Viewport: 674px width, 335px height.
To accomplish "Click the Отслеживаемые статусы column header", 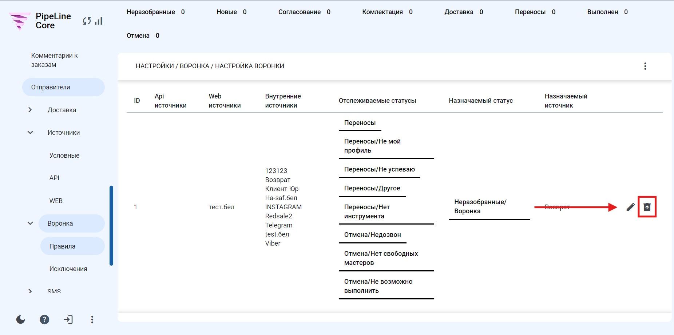I will [x=377, y=101].
